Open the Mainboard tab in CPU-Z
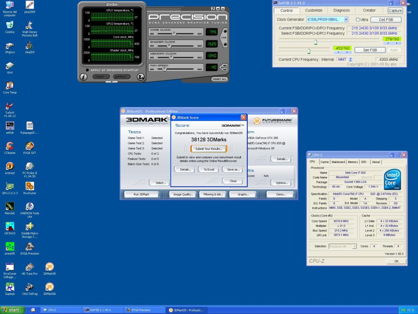The height and width of the screenshot is (314, 418). tap(338, 162)
